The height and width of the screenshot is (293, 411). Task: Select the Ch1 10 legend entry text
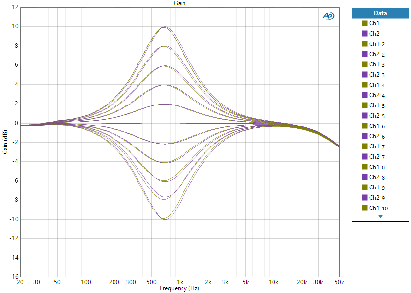(x=379, y=208)
